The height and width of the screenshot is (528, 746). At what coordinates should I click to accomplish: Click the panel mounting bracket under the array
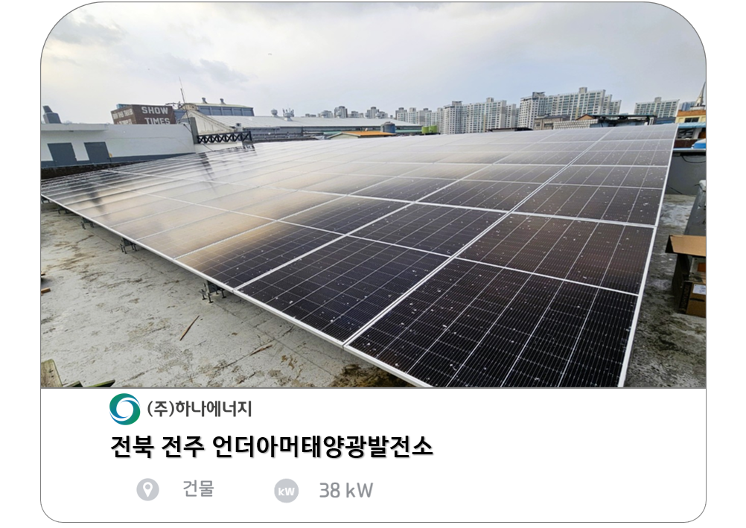pos(213,290)
